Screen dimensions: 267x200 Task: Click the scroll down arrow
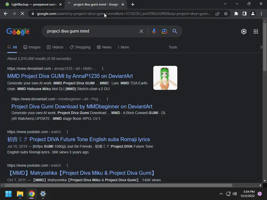(265, 181)
